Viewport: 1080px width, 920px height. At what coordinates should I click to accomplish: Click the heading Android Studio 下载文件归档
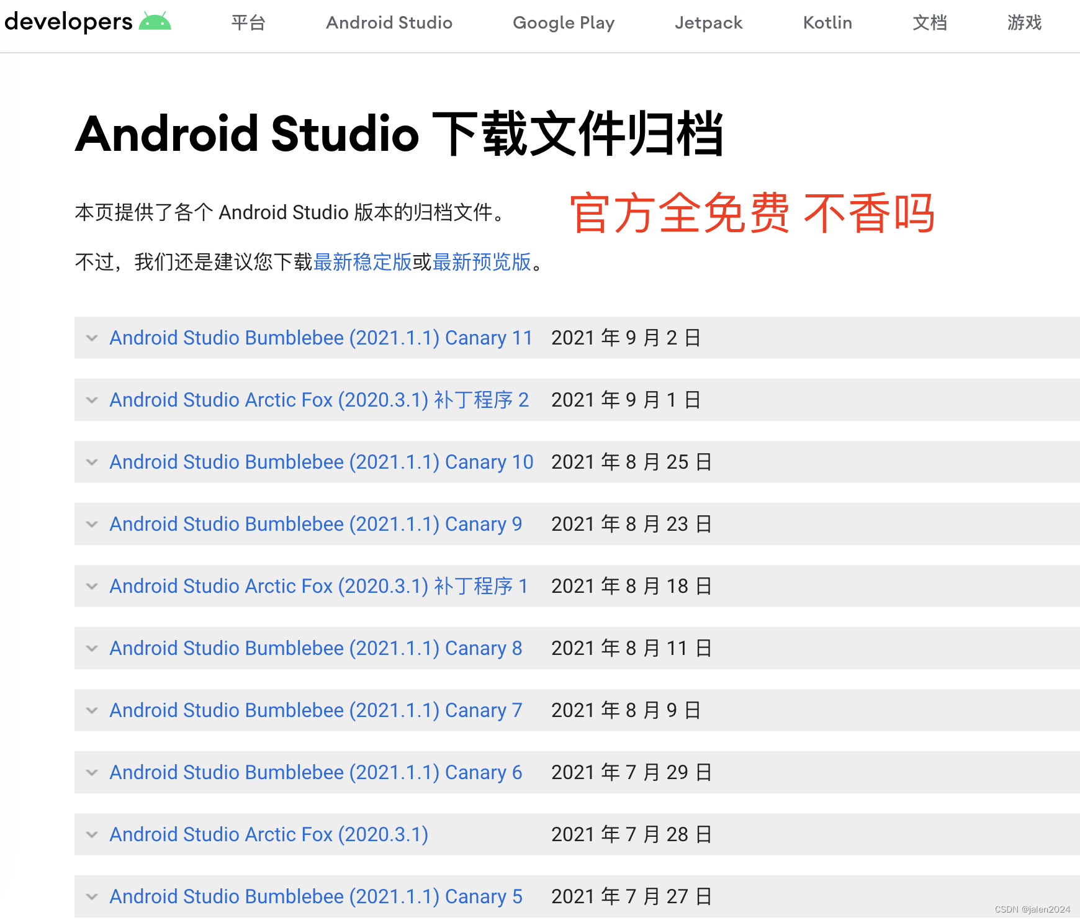coord(400,133)
